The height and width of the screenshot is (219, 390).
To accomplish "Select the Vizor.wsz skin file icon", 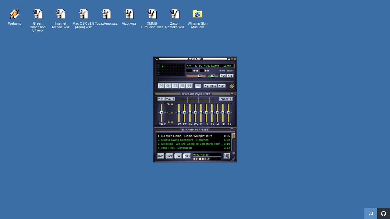I will [x=129, y=17].
